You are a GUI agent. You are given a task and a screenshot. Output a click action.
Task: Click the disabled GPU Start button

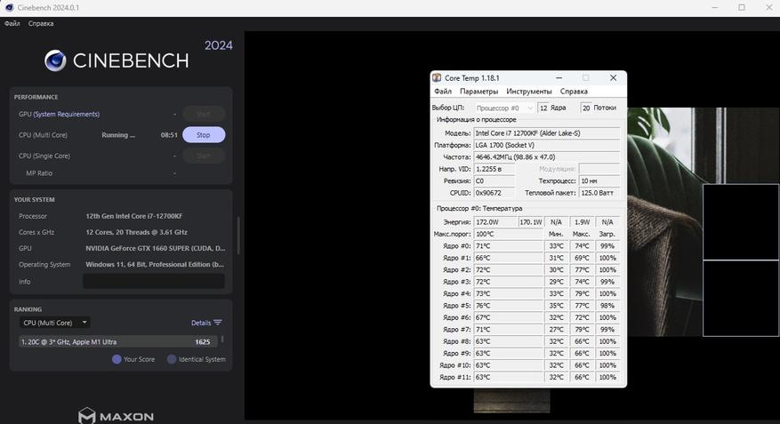click(x=204, y=114)
